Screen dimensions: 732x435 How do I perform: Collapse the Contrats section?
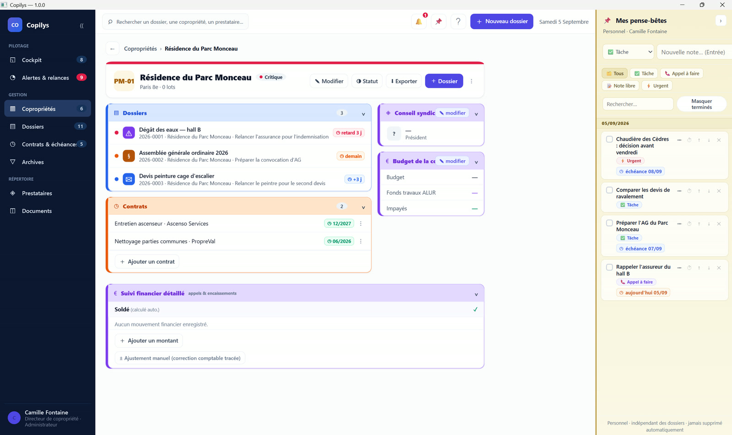(x=363, y=207)
